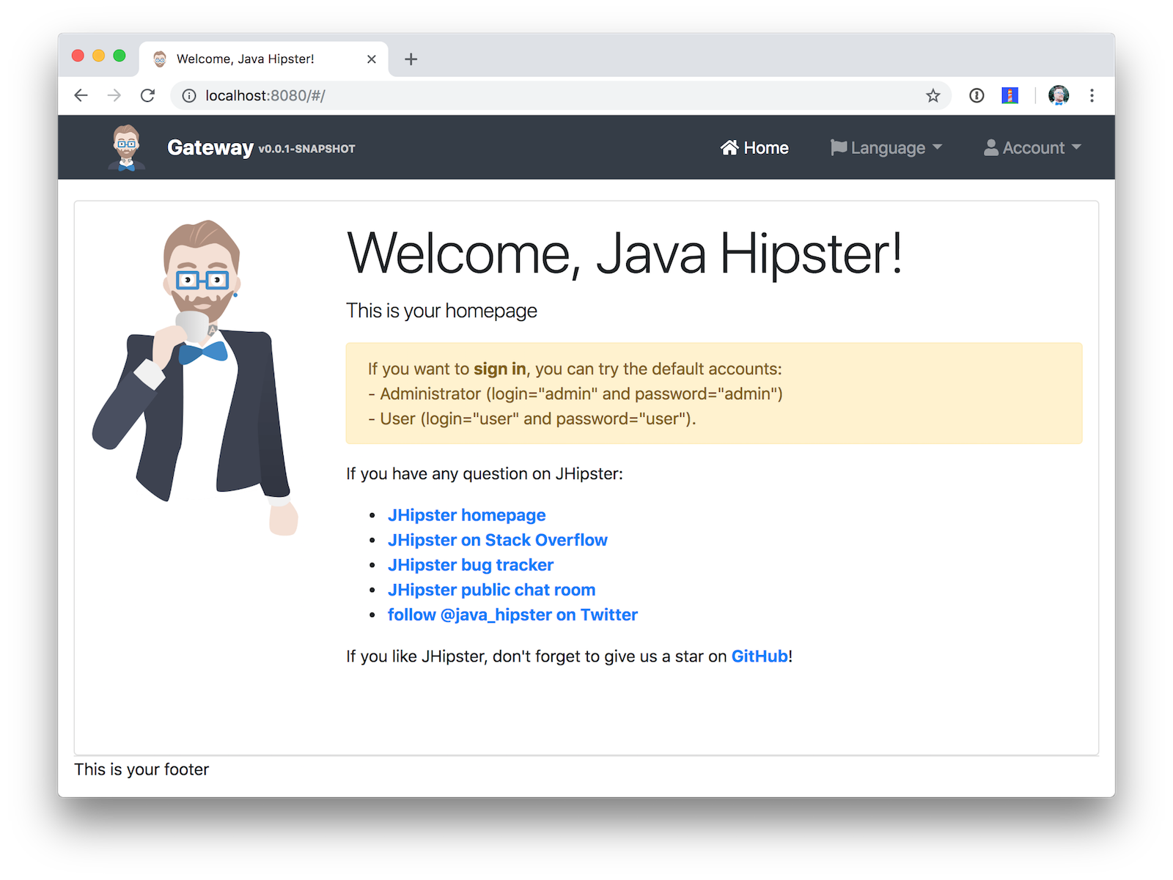The image size is (1173, 880).
Task: Go to Home in navbar
Action: 754,148
